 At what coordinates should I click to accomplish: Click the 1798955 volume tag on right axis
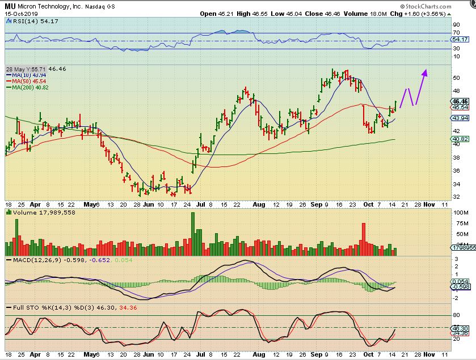pyautogui.click(x=463, y=248)
